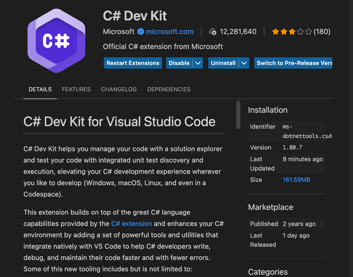This screenshot has width=353, height=277.
Task: View the DEPENDENCIES tab
Action: [169, 89]
